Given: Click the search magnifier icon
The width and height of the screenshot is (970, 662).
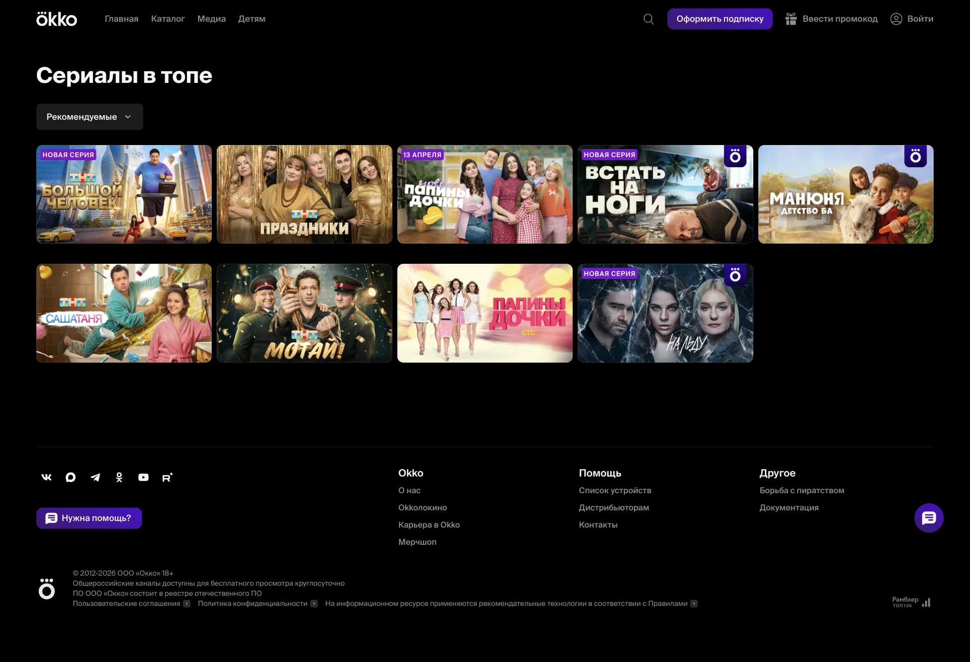Looking at the screenshot, I should 649,19.
